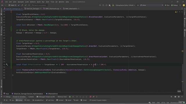Viewport: 186px width, 104px height.
Task: Open the Aura run configuration dropdown
Action: coord(152,5)
